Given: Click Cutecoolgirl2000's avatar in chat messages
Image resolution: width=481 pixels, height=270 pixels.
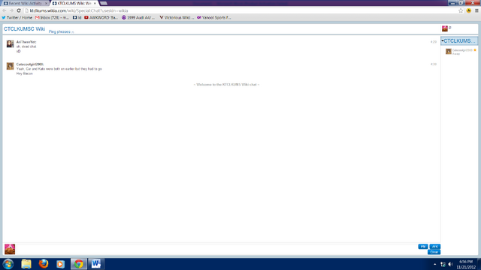Looking at the screenshot, I should point(10,66).
